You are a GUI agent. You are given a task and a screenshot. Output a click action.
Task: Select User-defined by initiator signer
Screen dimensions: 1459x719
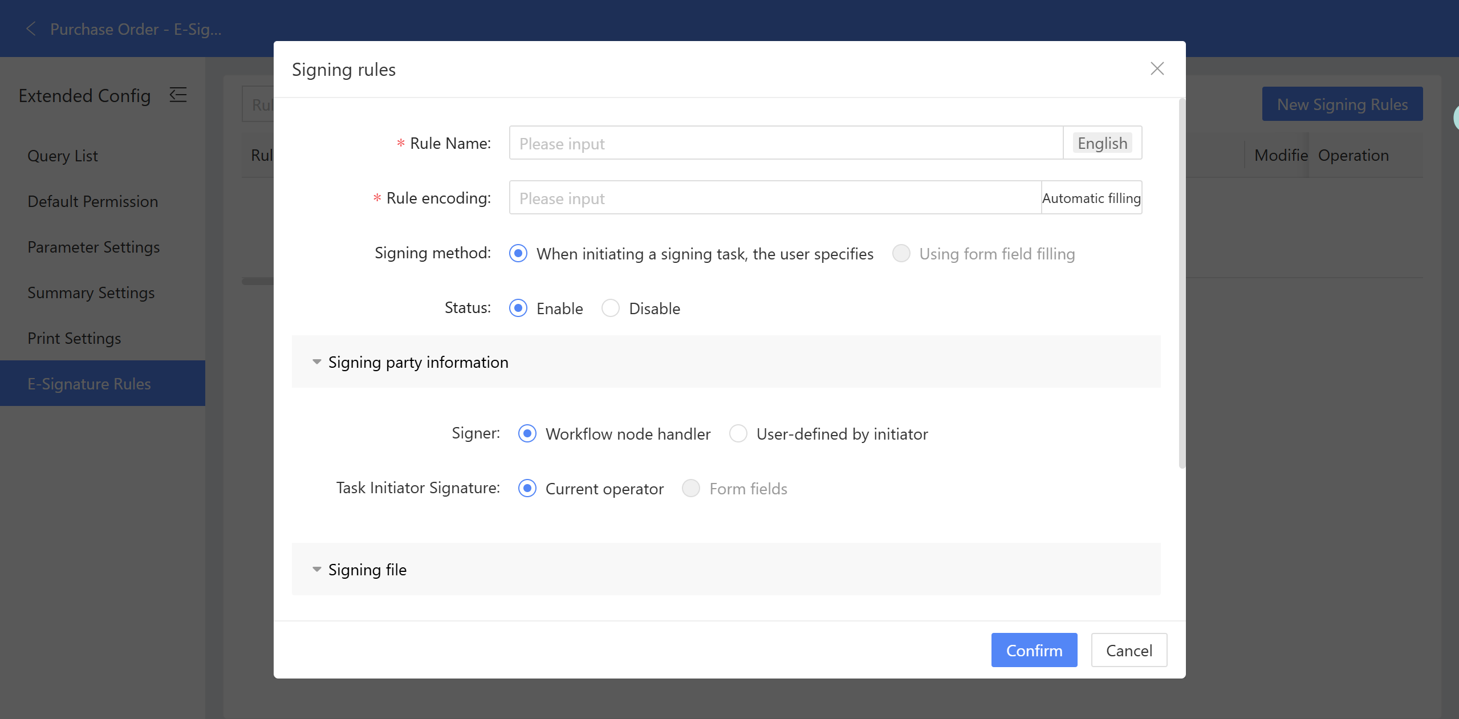(738, 434)
